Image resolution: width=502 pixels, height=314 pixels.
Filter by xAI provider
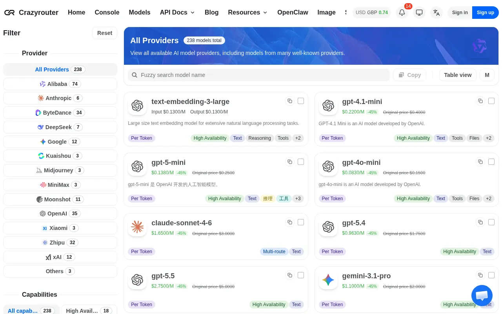60,257
